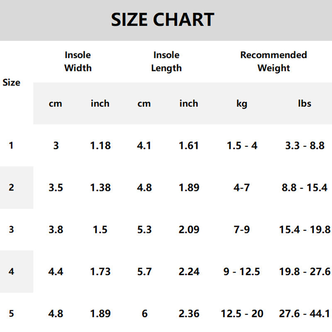Click the 3.8 cm width value
Viewport: 332px width, 332px height.
point(56,229)
